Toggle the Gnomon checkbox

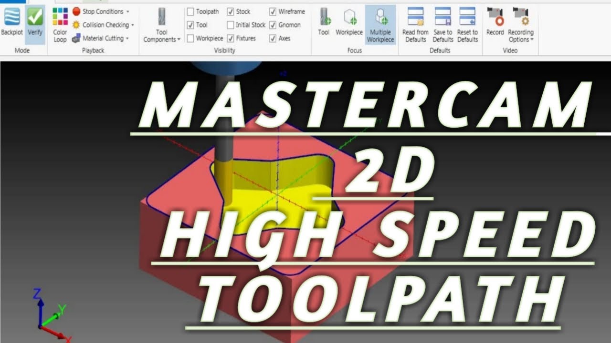click(273, 25)
